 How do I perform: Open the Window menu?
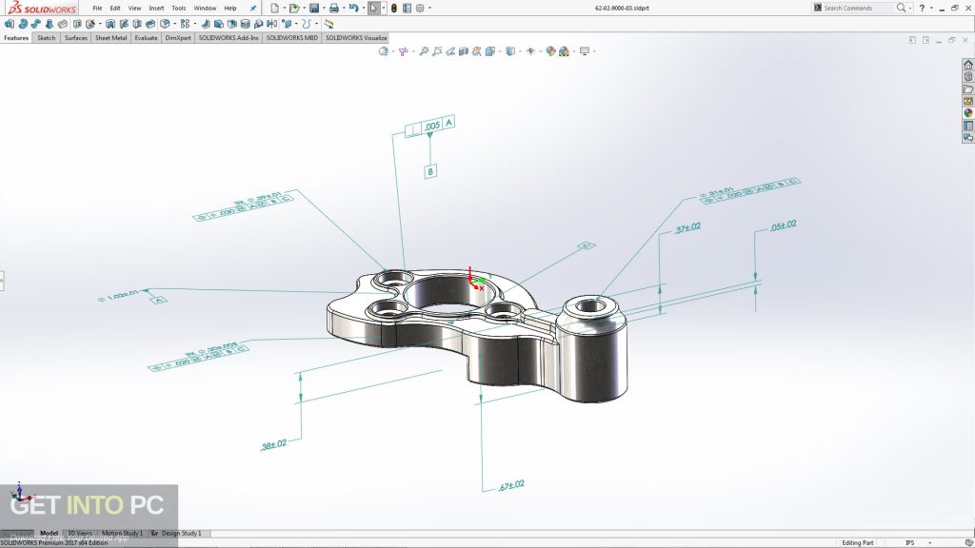(205, 8)
